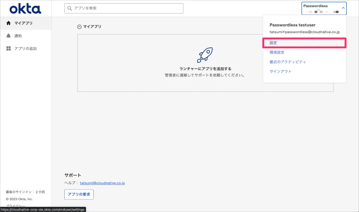
Task: Open アプリの追加 in the sidebar
Action: click(x=25, y=48)
